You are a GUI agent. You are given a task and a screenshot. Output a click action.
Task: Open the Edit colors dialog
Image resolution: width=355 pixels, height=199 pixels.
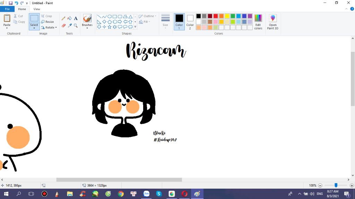(x=258, y=22)
